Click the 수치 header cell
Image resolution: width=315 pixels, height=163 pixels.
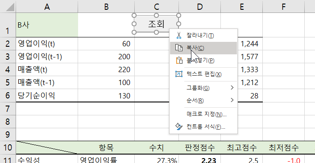click(x=157, y=147)
